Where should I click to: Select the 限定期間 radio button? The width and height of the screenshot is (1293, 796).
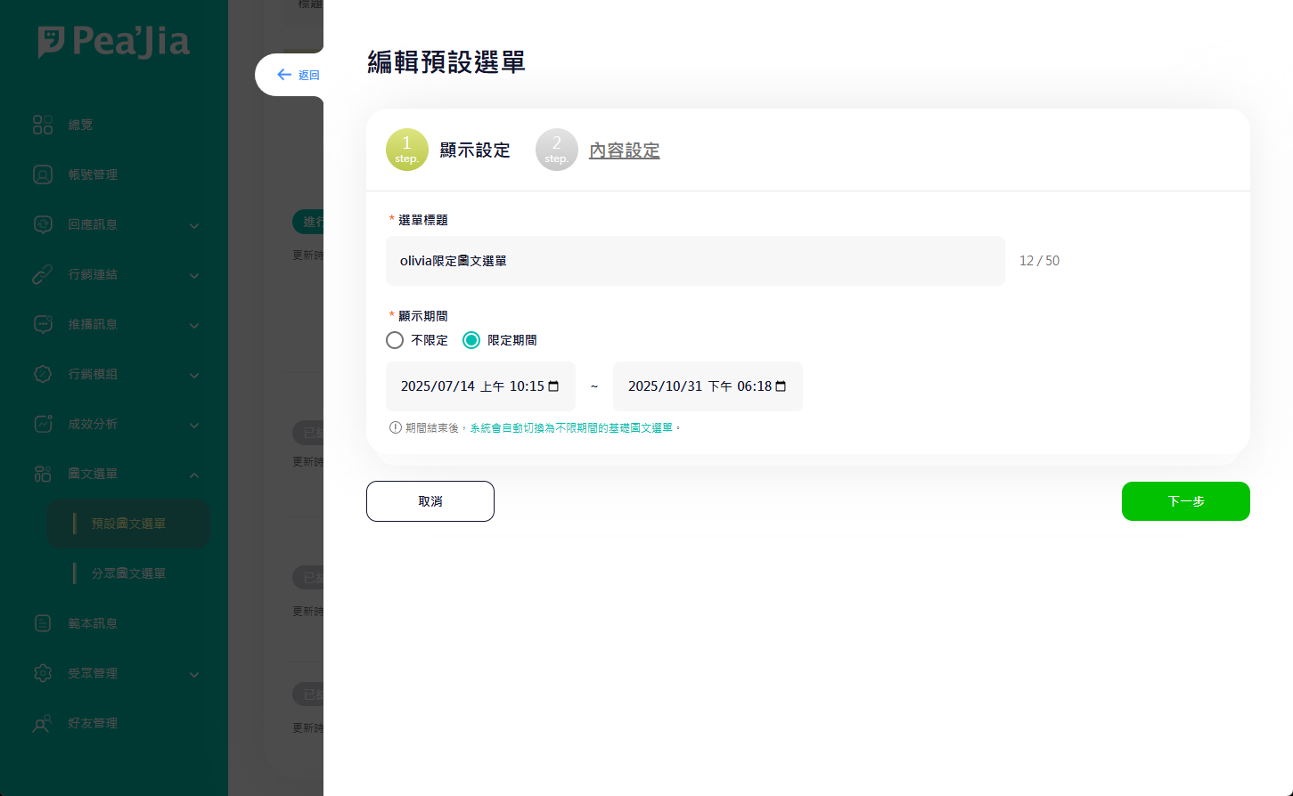coord(471,340)
